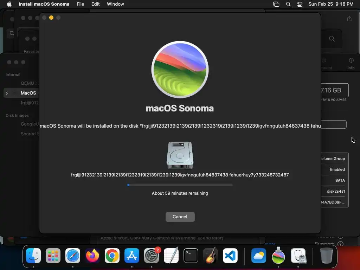Screen dimensions: 360x270
Task: Click the Support help icon in background window
Action: [340, 244]
